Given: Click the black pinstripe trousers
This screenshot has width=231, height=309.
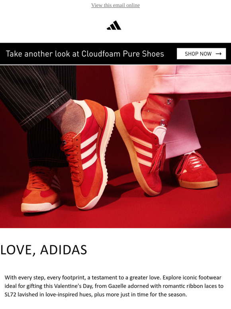Looking at the screenshot, I should pos(37,110).
